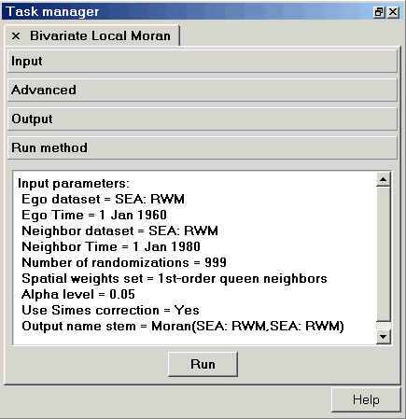The height and width of the screenshot is (419, 406).
Task: Click the scroll up arrow in parameters box
Action: [x=384, y=179]
